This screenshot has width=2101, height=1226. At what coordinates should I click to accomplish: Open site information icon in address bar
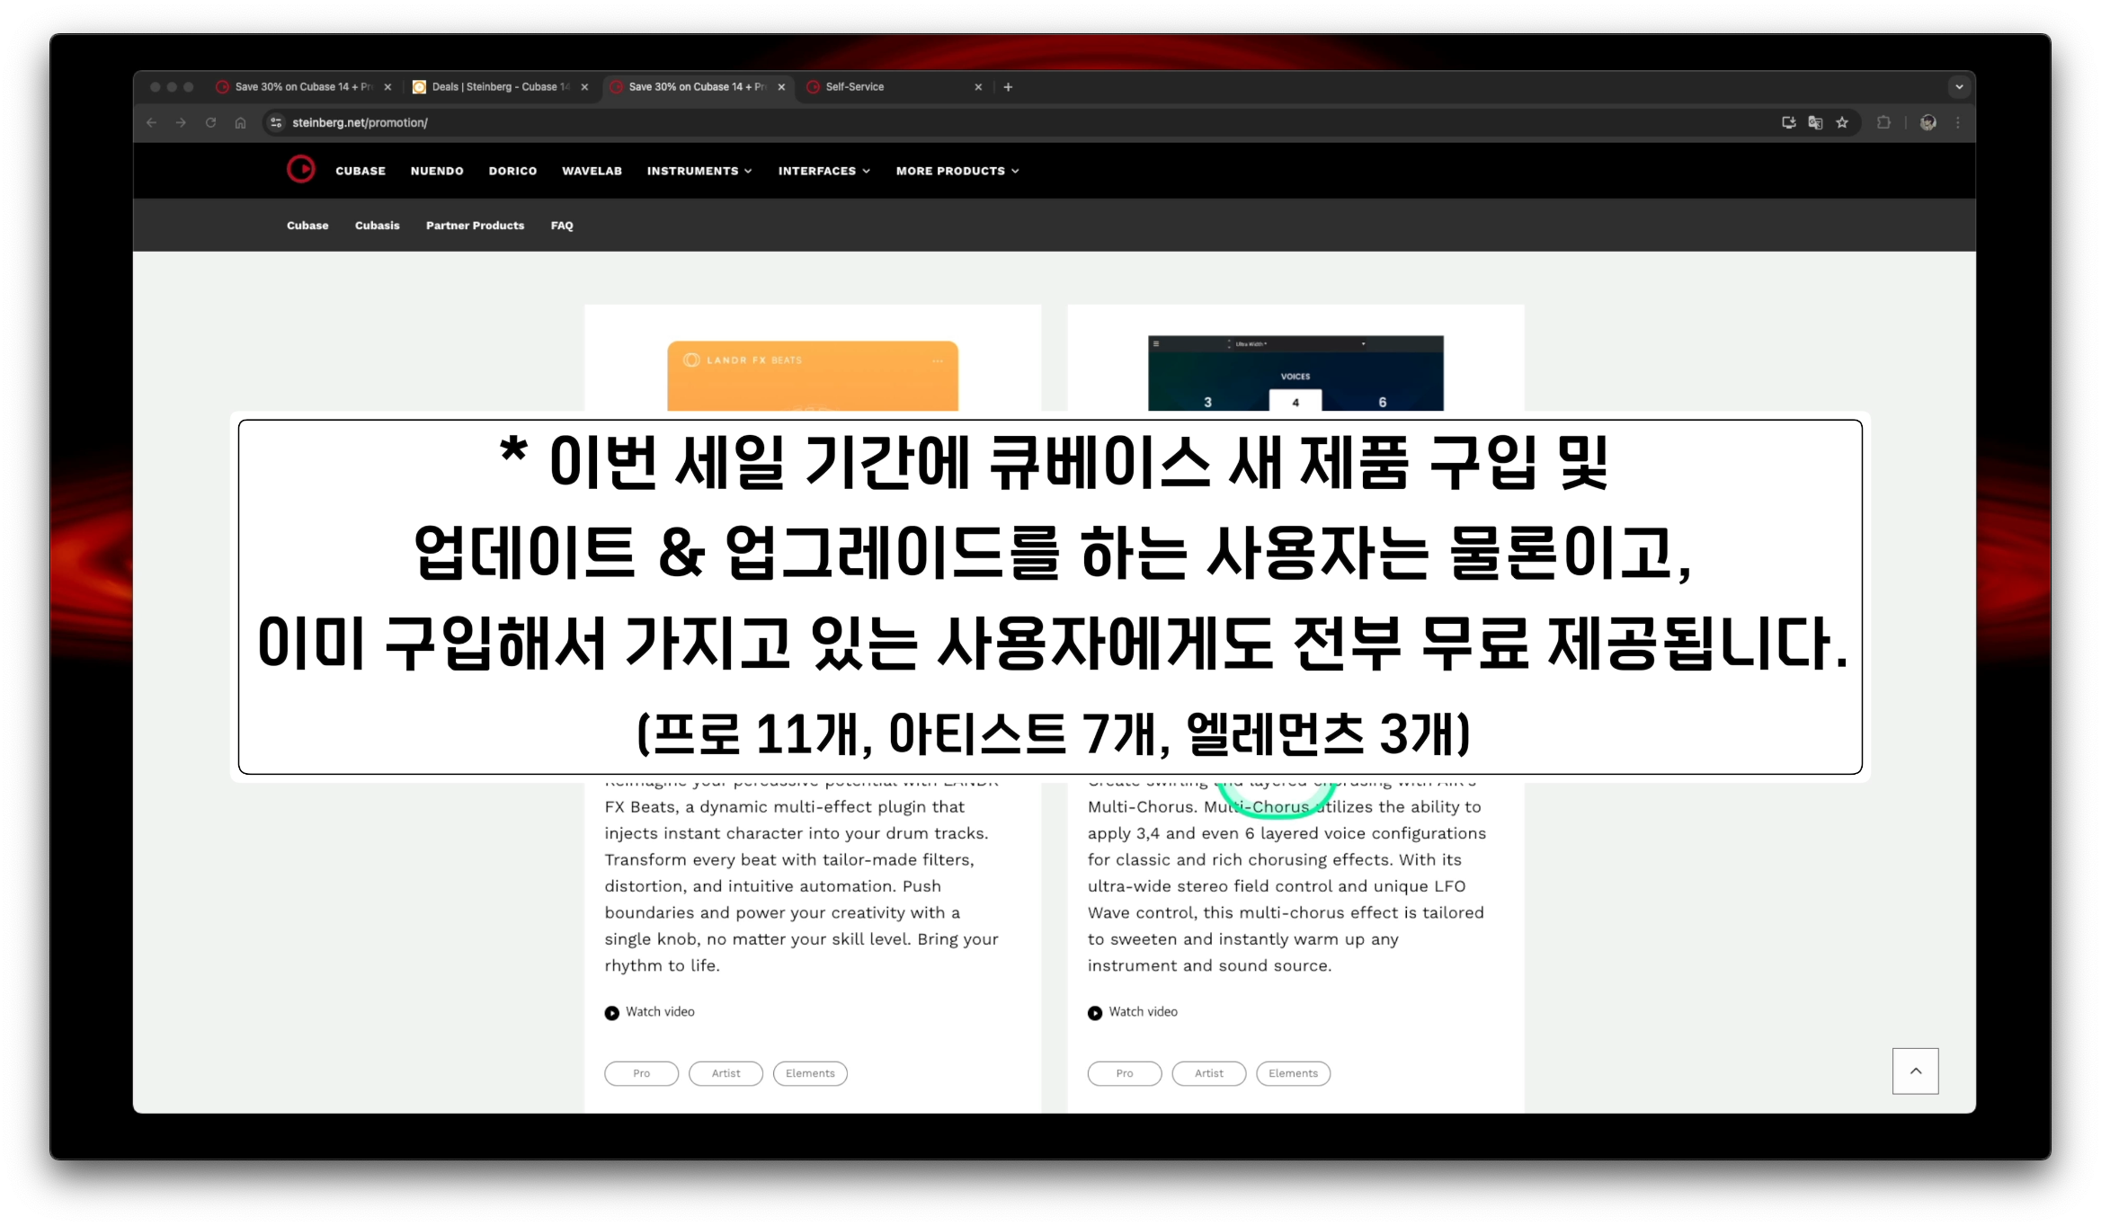tap(276, 122)
